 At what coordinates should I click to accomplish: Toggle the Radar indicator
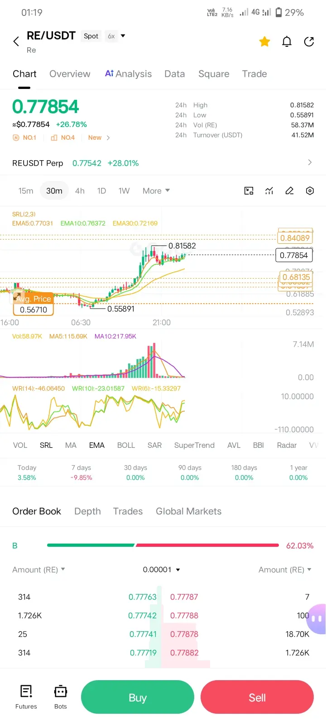pos(287,445)
